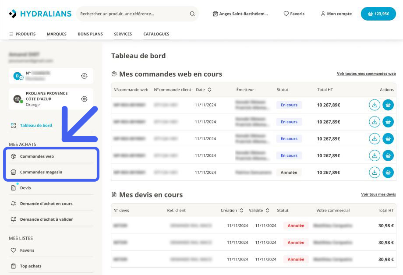The width and height of the screenshot is (403, 275).
Task: Click the MES ACHATS section label
Action: coord(22,144)
